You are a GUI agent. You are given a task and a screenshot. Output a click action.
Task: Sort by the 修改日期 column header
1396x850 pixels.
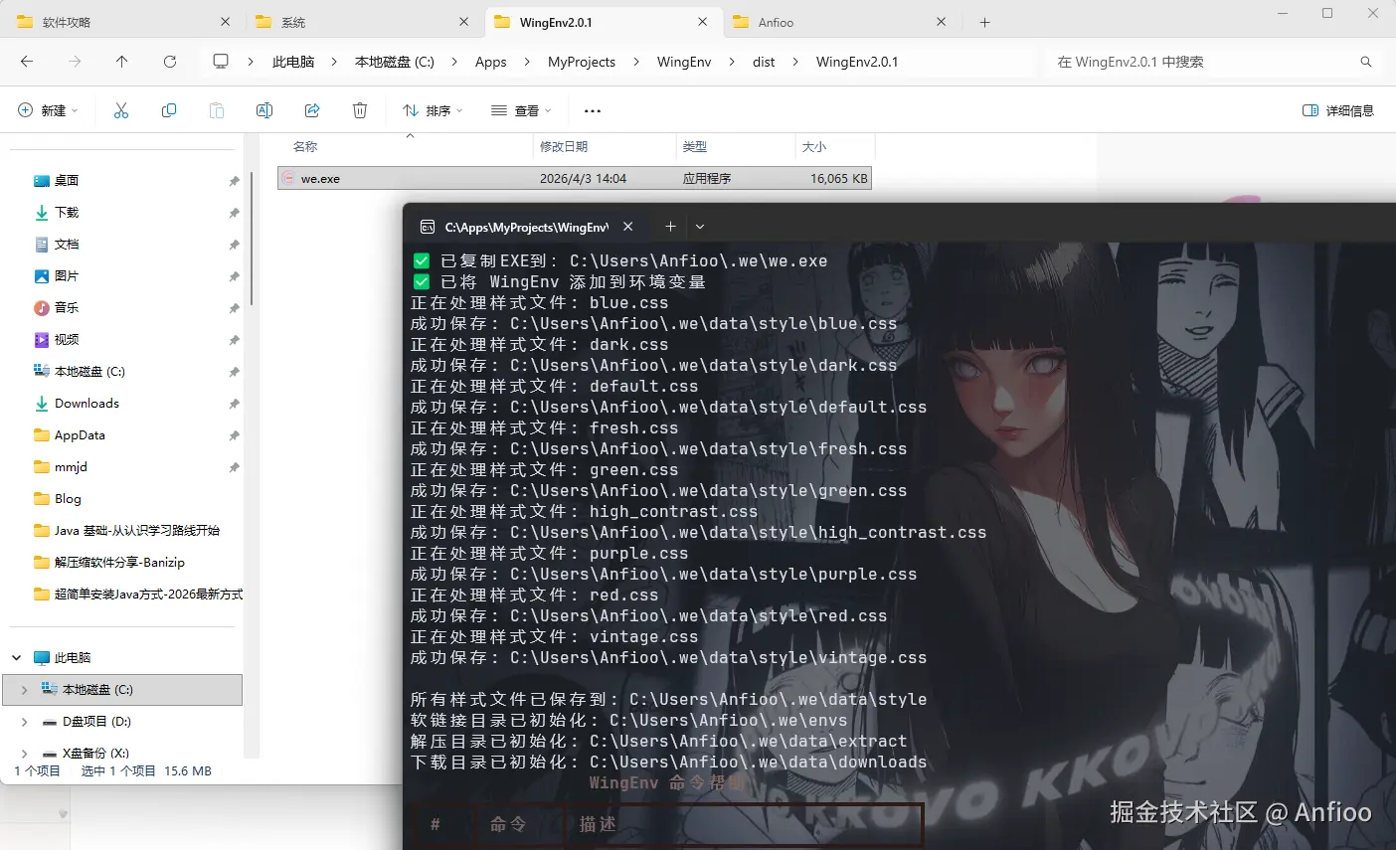click(564, 147)
